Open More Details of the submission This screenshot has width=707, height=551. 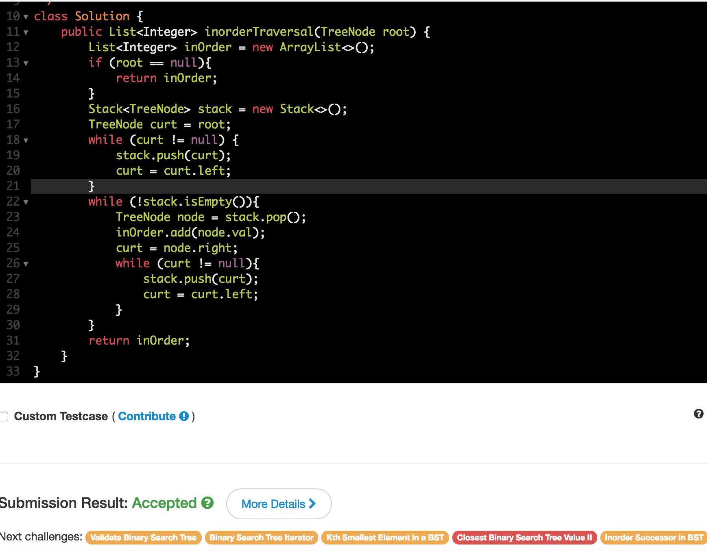point(279,504)
